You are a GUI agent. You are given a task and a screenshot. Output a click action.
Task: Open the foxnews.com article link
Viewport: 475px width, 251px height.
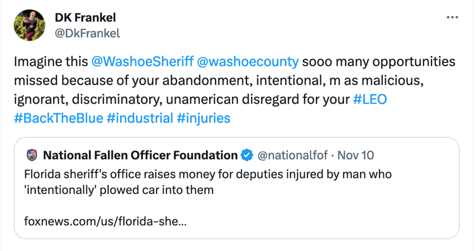click(x=105, y=221)
